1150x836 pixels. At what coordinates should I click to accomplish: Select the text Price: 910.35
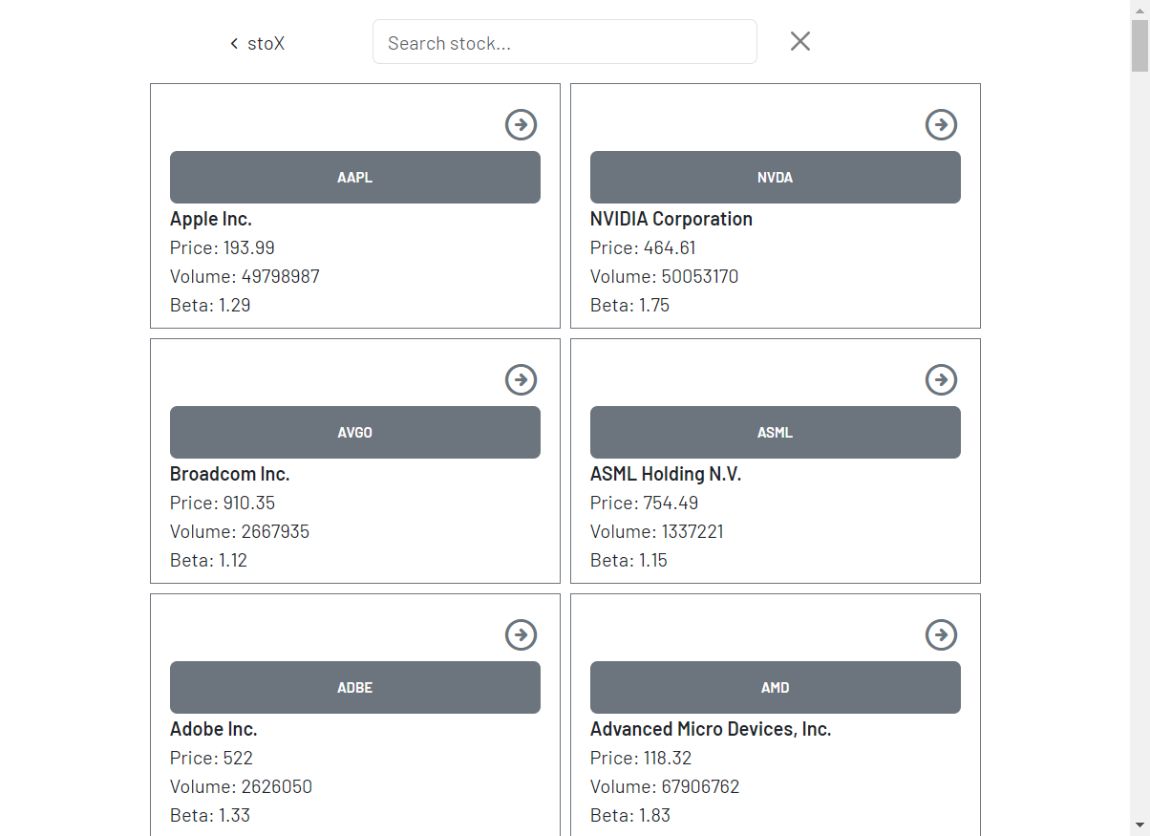click(223, 503)
